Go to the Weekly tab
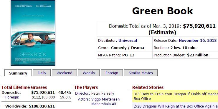 coord(89,73)
